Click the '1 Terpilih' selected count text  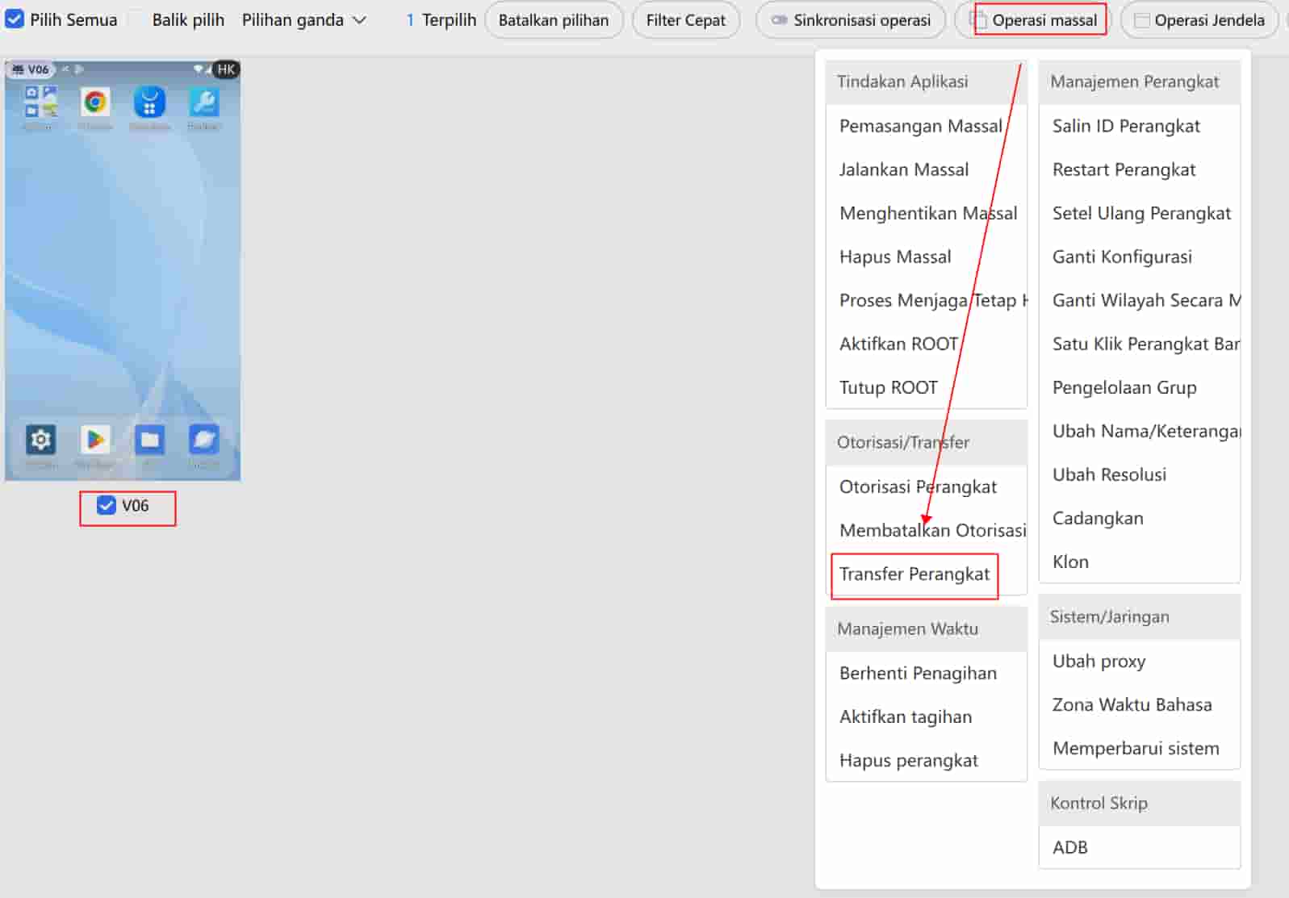[x=442, y=20]
